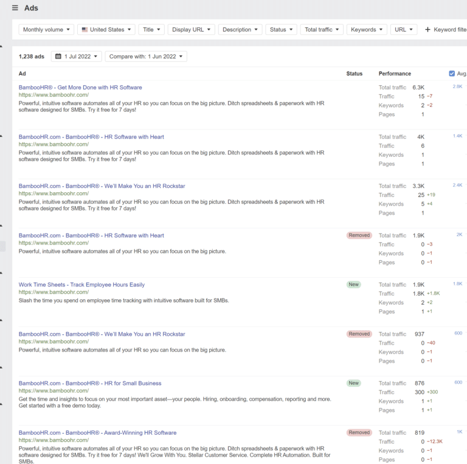Open the Status filter dropdown

tap(281, 29)
